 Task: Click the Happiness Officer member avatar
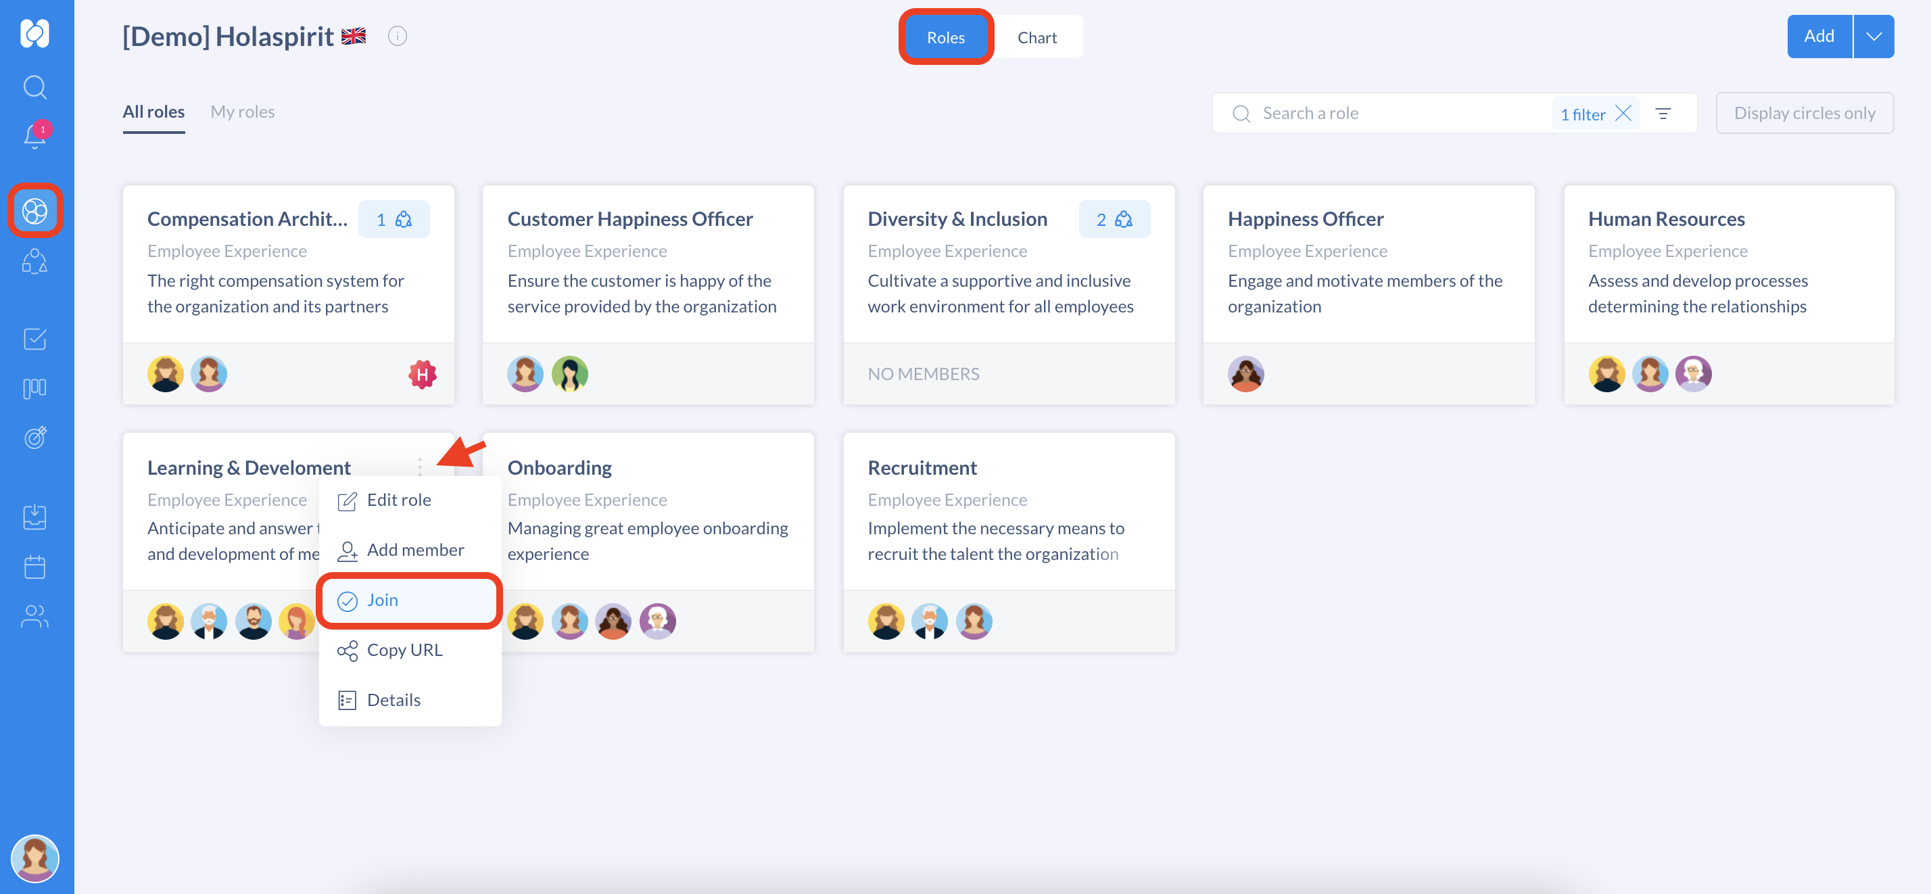pos(1246,373)
